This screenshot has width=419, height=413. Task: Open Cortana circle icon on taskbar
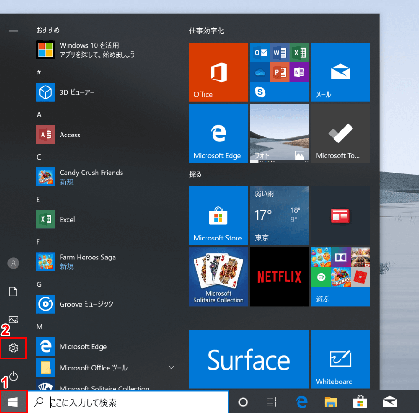click(x=243, y=402)
